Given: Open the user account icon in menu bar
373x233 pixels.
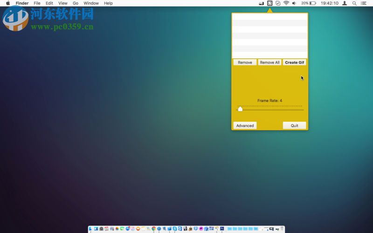Looking at the screenshot, I should 345,3.
